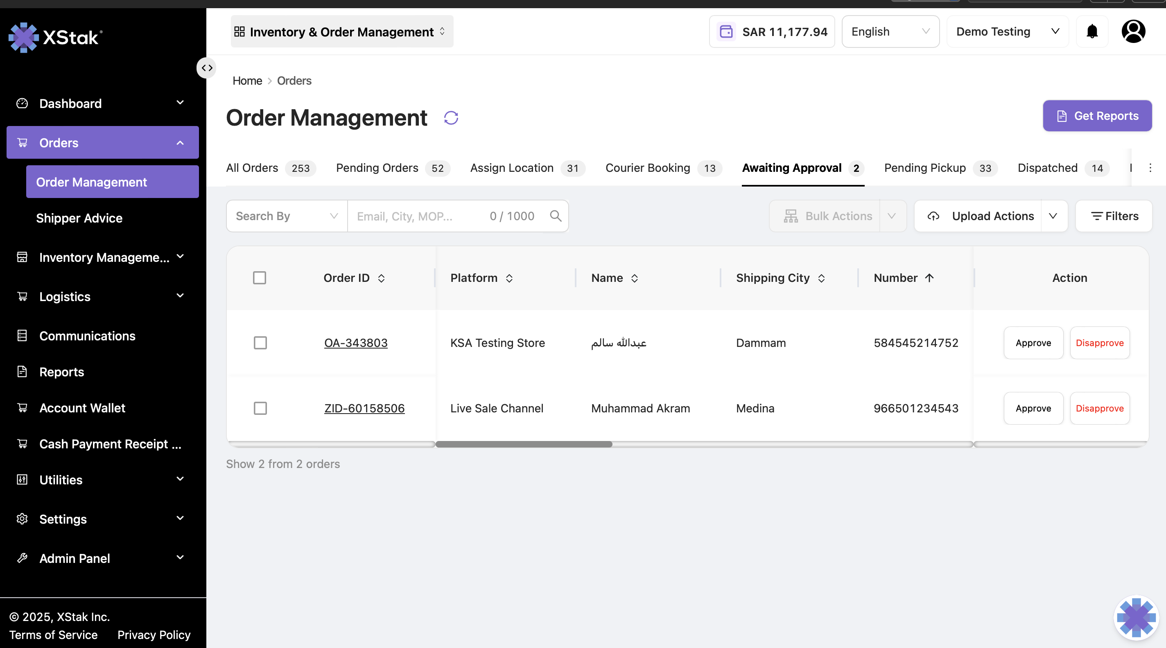Open the English language dropdown
This screenshot has height=648, width=1166.
click(x=890, y=32)
